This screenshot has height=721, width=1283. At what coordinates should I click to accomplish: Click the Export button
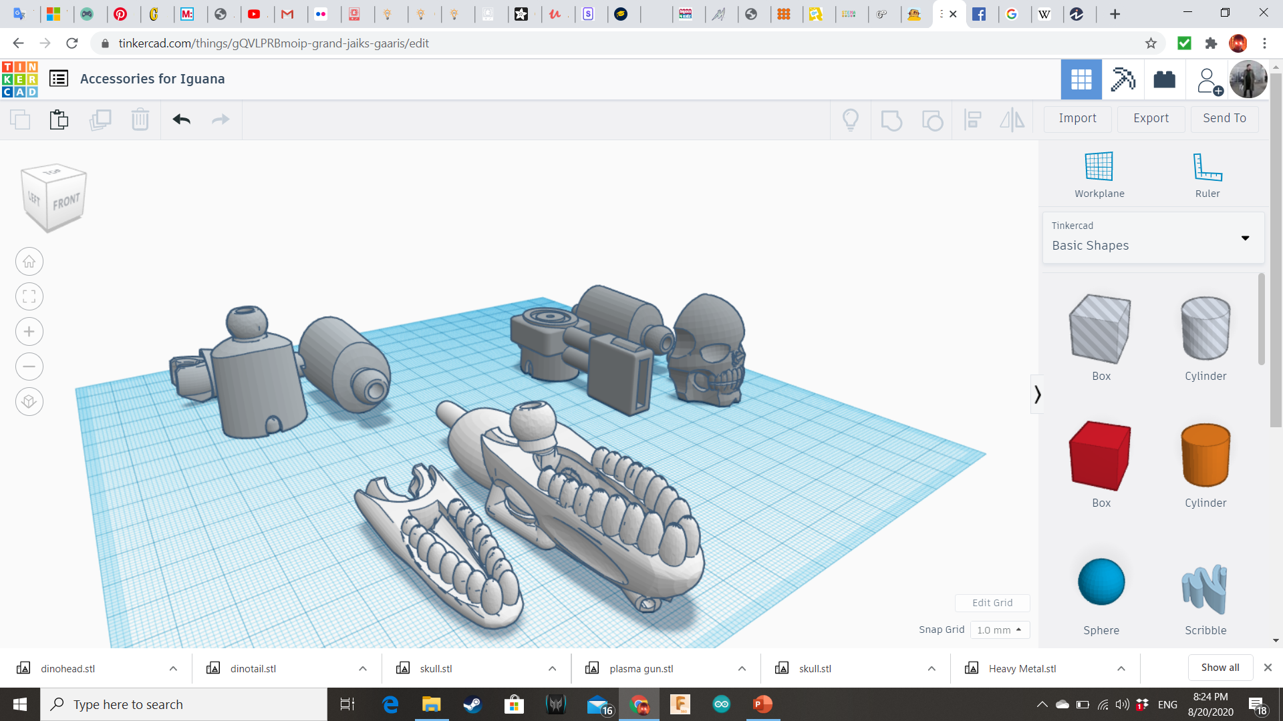1151,118
